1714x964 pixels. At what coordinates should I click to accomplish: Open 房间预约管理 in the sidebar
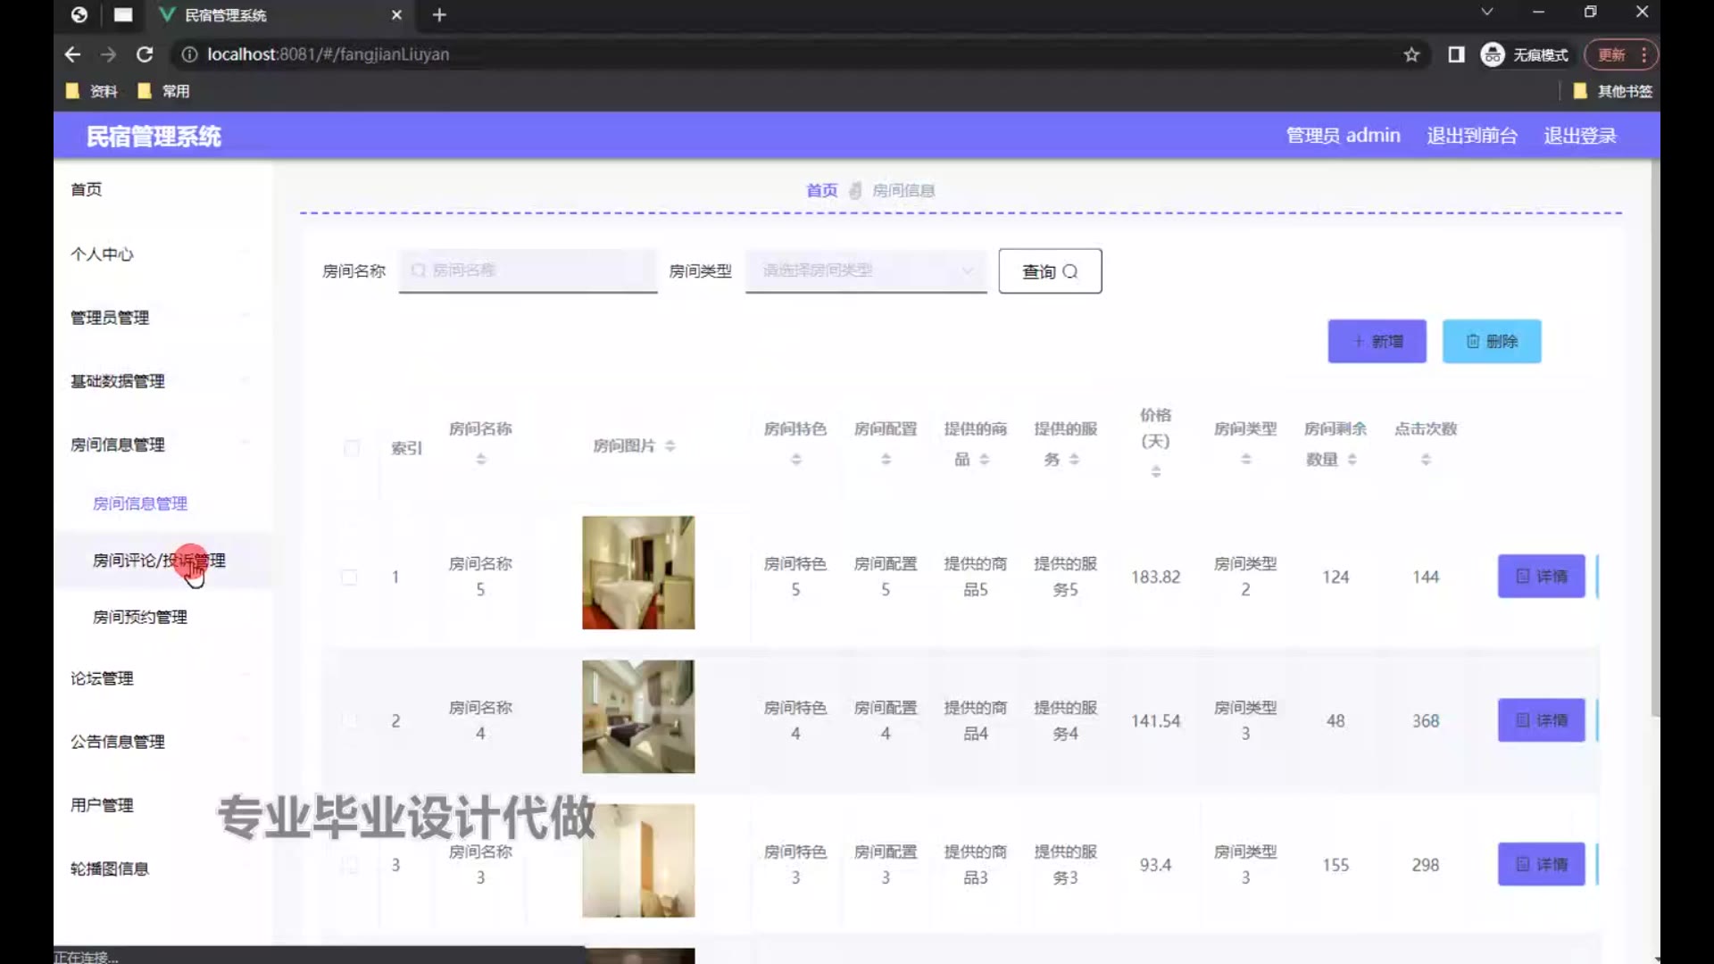click(140, 617)
